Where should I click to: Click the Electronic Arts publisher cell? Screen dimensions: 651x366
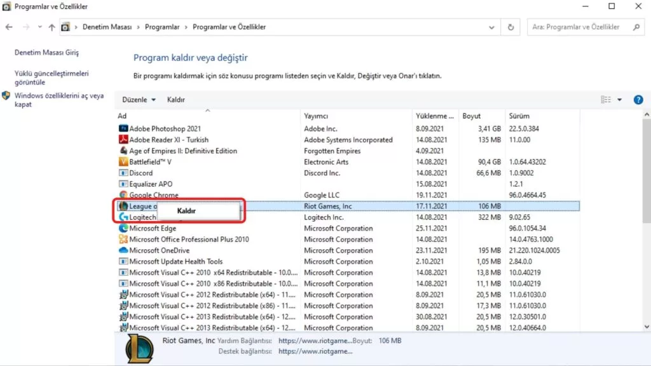click(326, 162)
